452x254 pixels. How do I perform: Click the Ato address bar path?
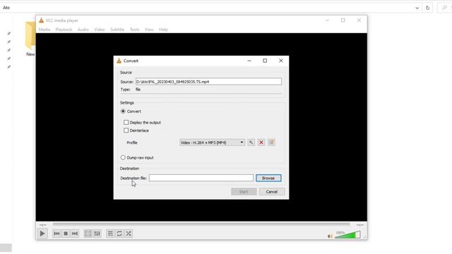[x=6, y=8]
